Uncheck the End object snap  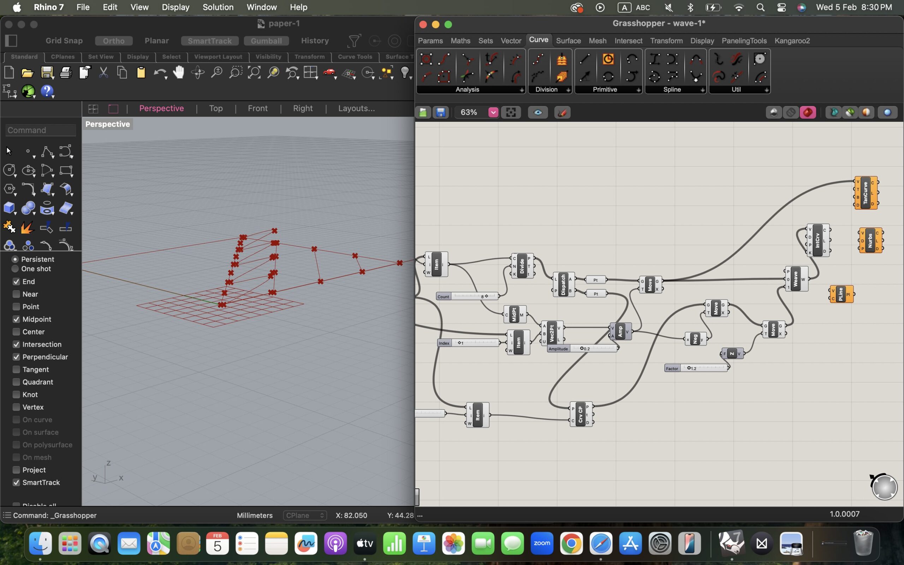(16, 281)
